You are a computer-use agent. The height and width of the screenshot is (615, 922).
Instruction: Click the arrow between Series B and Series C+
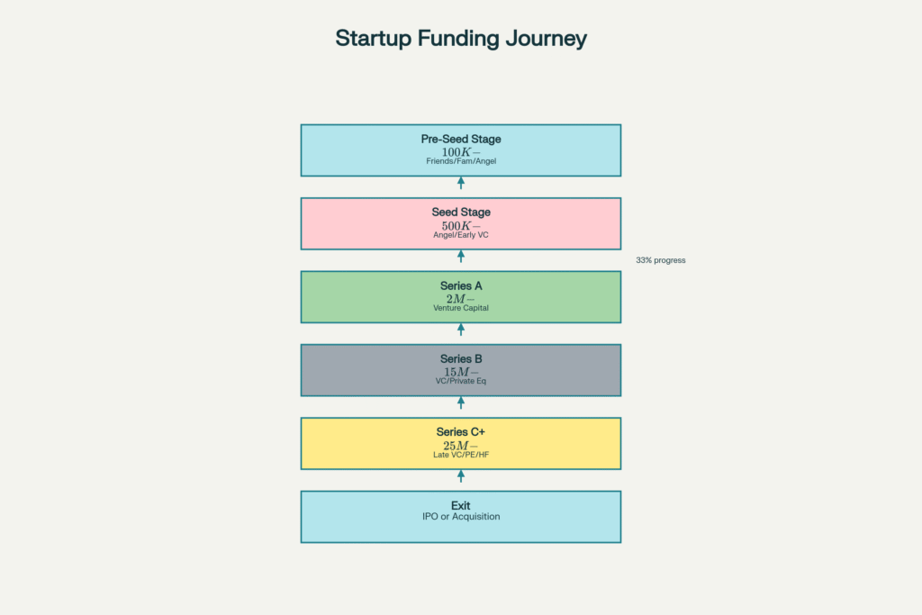pyautogui.click(x=461, y=402)
